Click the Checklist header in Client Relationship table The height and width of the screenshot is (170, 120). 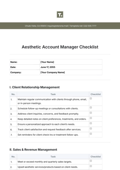(x=96, y=94)
